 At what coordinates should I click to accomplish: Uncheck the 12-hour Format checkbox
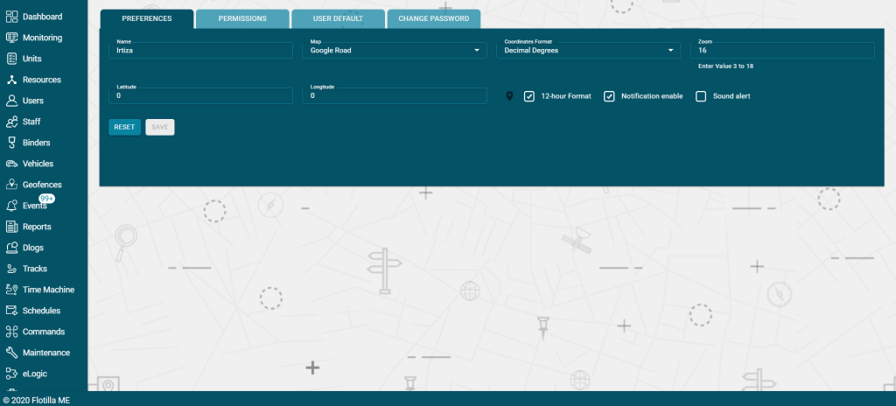(x=529, y=96)
